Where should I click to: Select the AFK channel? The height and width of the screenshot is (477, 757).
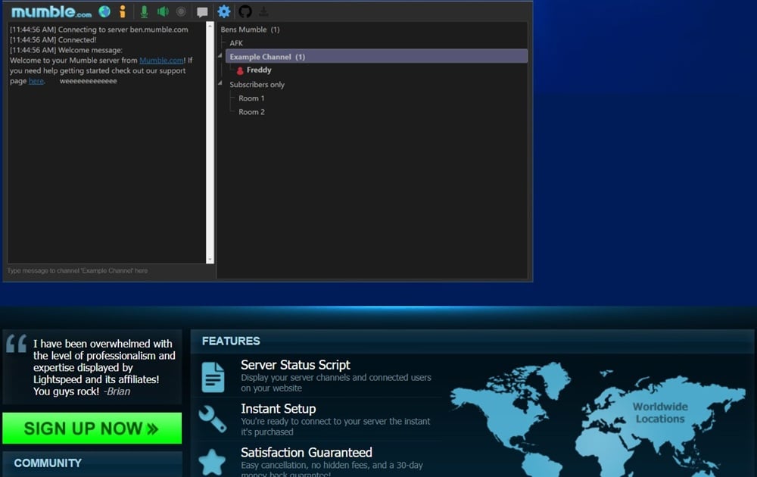point(236,43)
